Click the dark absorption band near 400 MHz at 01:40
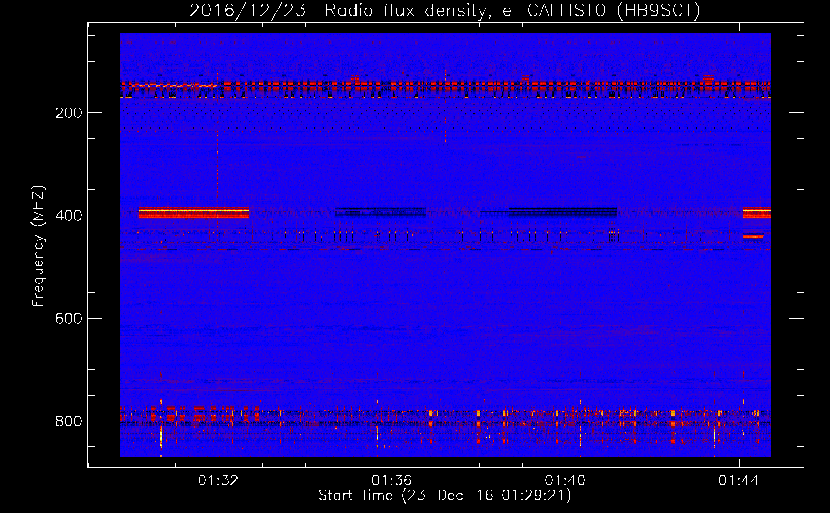Image resolution: width=830 pixels, height=513 pixels. point(563,212)
